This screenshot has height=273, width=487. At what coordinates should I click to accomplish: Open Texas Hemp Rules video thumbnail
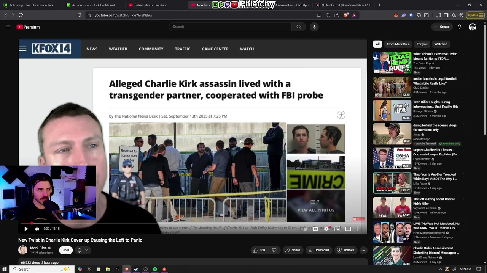tap(392, 63)
